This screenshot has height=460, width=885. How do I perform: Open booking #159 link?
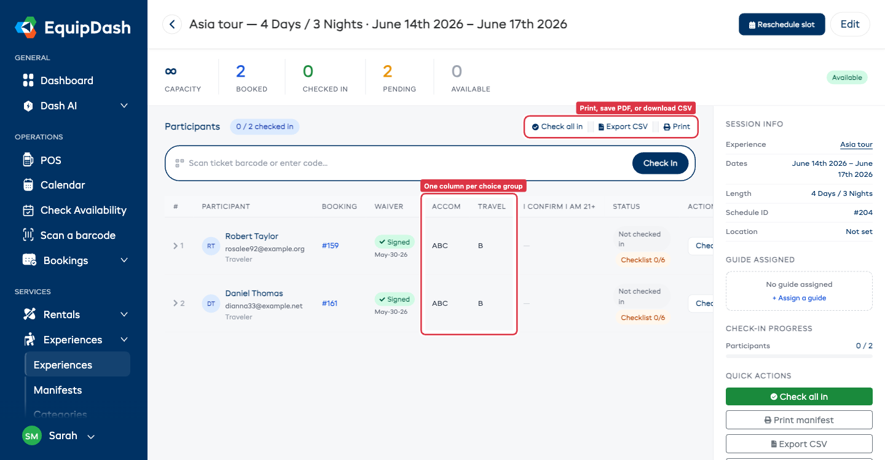pyautogui.click(x=330, y=246)
